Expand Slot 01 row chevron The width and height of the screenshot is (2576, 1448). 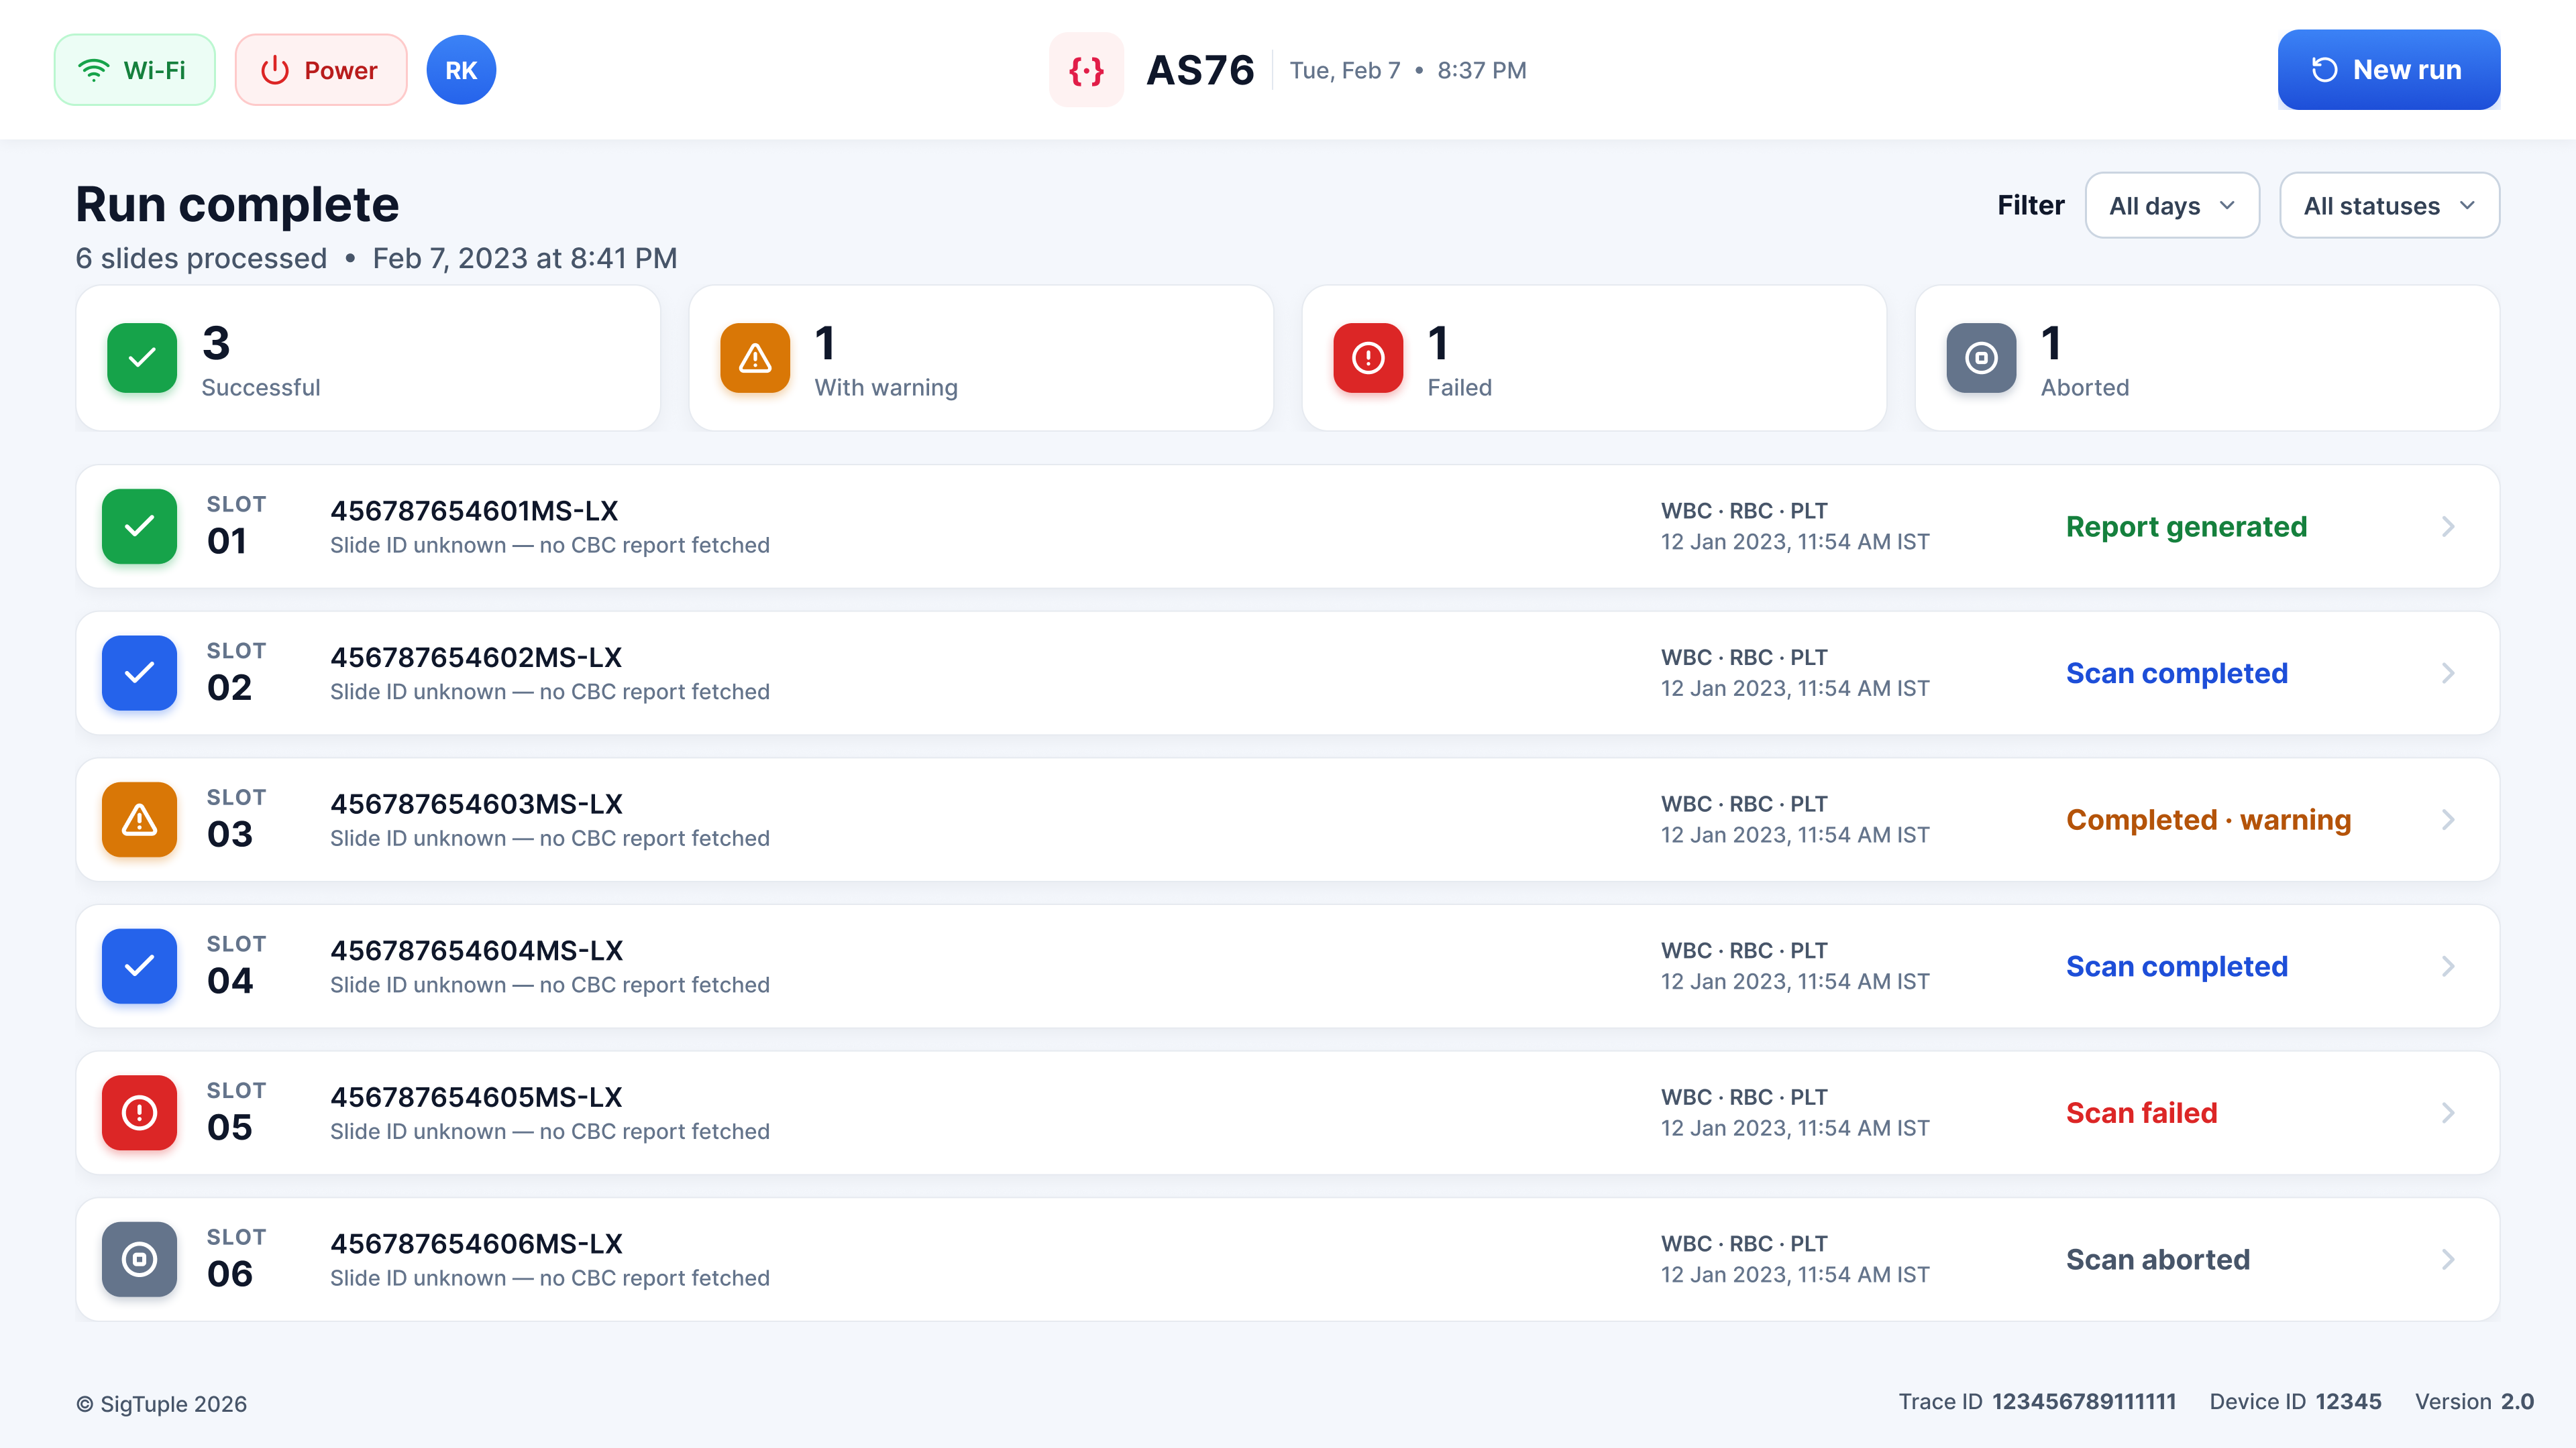click(2448, 527)
